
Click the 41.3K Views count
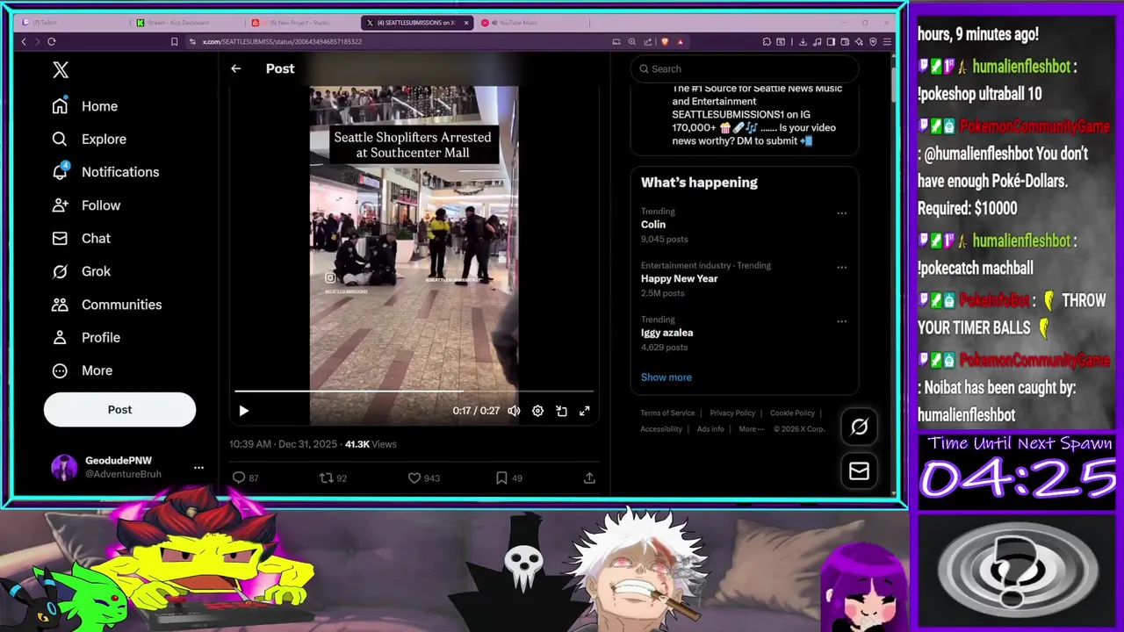point(371,444)
